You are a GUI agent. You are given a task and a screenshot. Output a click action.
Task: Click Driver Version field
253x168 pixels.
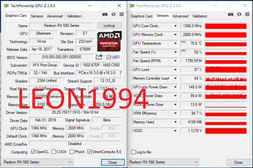coord(75,112)
